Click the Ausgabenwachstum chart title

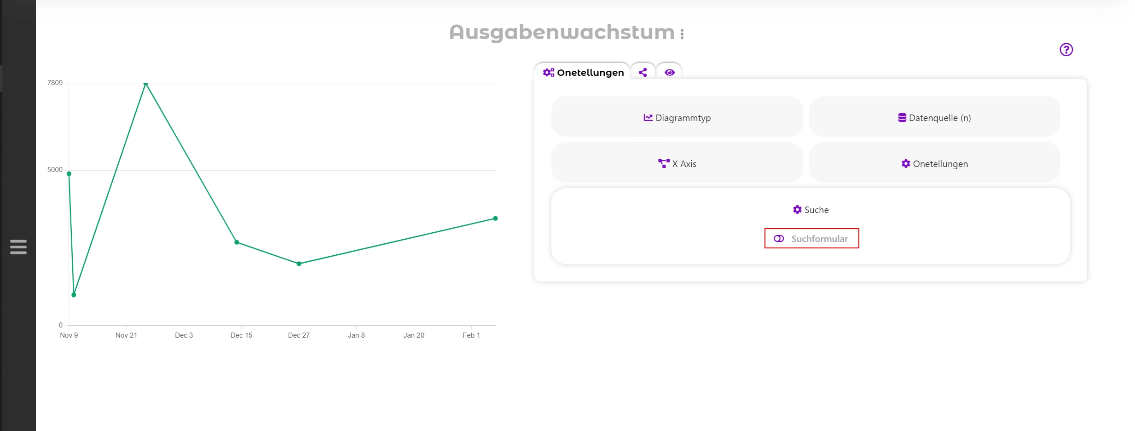coord(562,33)
